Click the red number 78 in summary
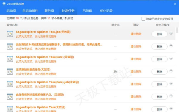 pos(17,18)
